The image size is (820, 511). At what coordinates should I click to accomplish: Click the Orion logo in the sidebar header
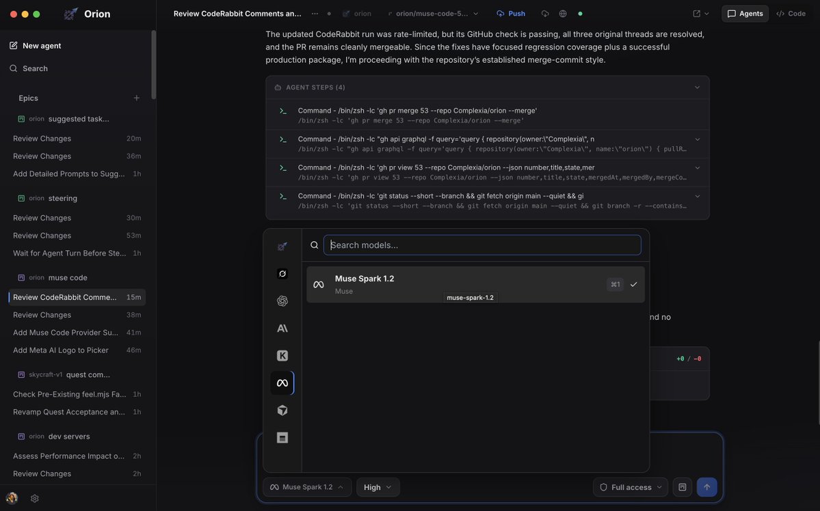coord(70,14)
